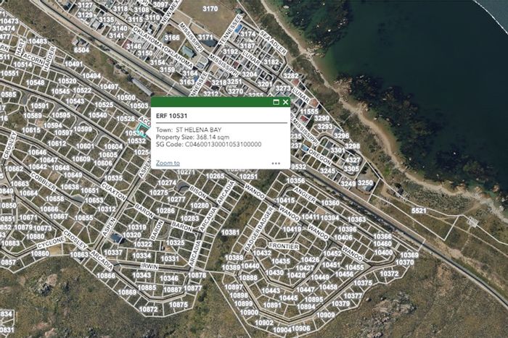Select erf parcel 3170 at top
This screenshot has height=338, width=508.
tap(210, 9)
